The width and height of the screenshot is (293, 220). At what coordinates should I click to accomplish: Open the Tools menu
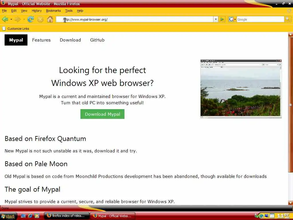(x=69, y=11)
